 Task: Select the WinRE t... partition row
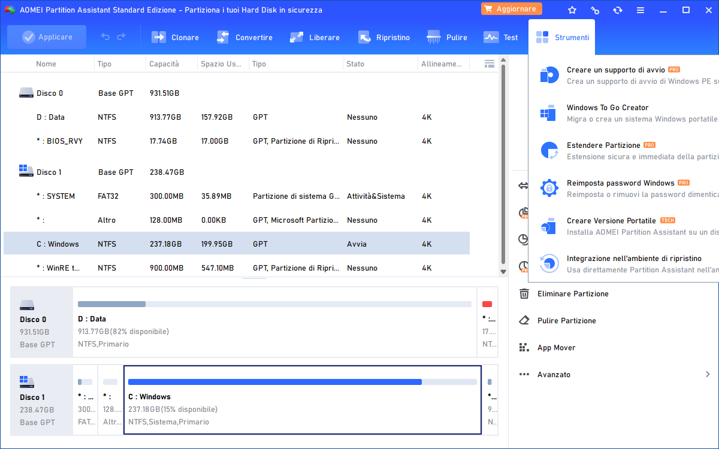pyautogui.click(x=237, y=268)
